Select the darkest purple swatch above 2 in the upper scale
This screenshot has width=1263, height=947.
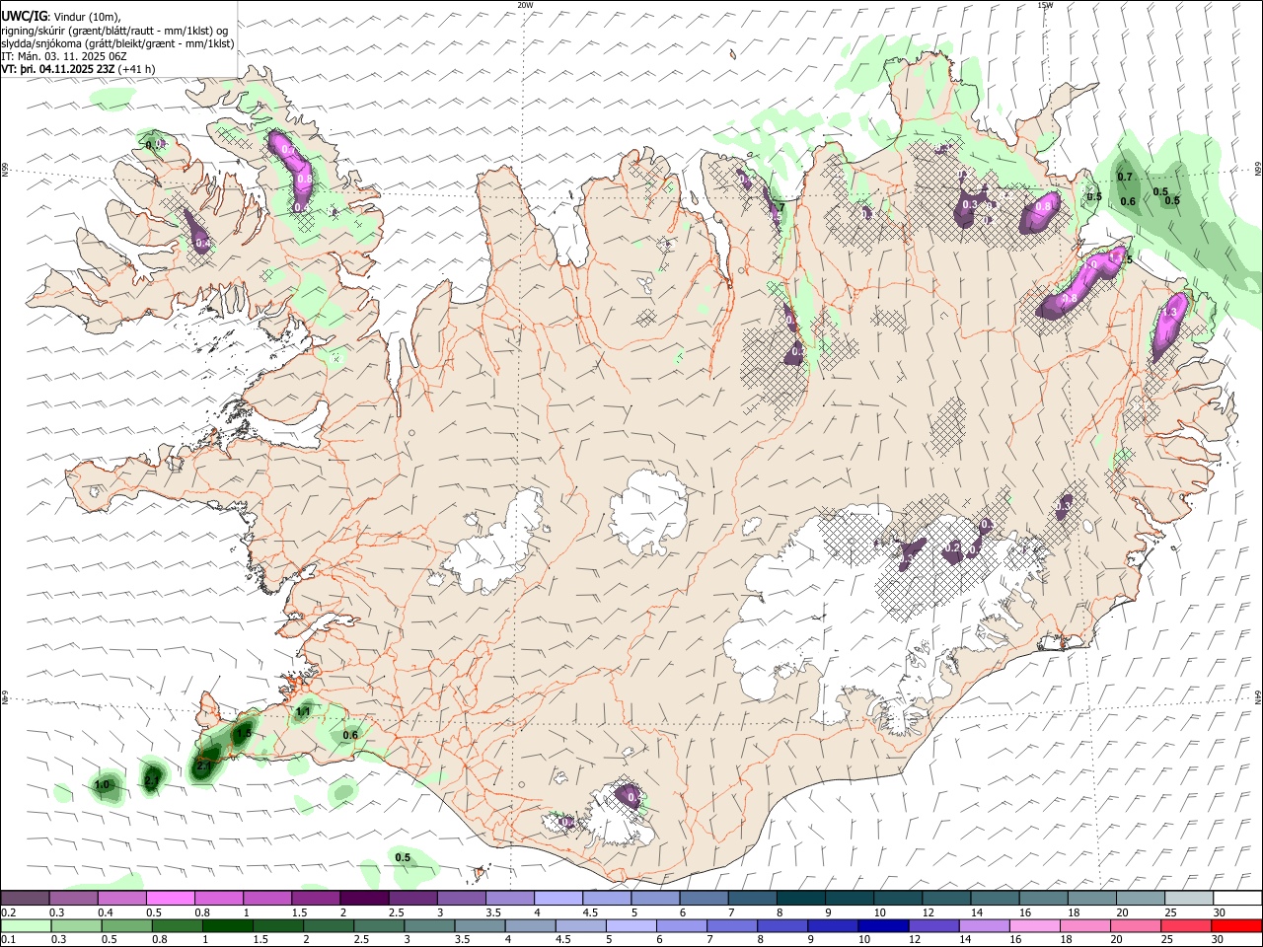(364, 899)
